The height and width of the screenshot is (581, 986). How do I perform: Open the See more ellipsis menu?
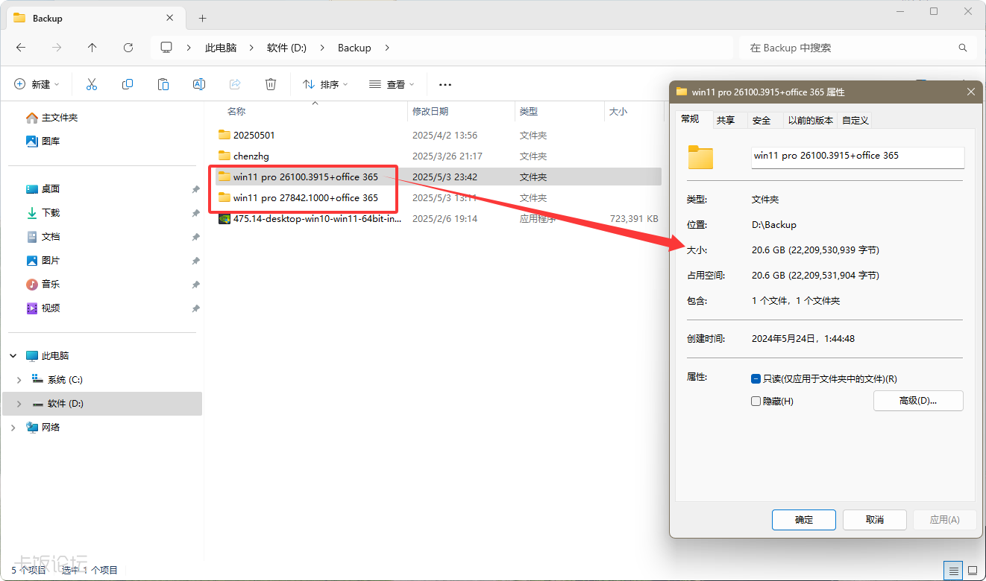pos(445,84)
